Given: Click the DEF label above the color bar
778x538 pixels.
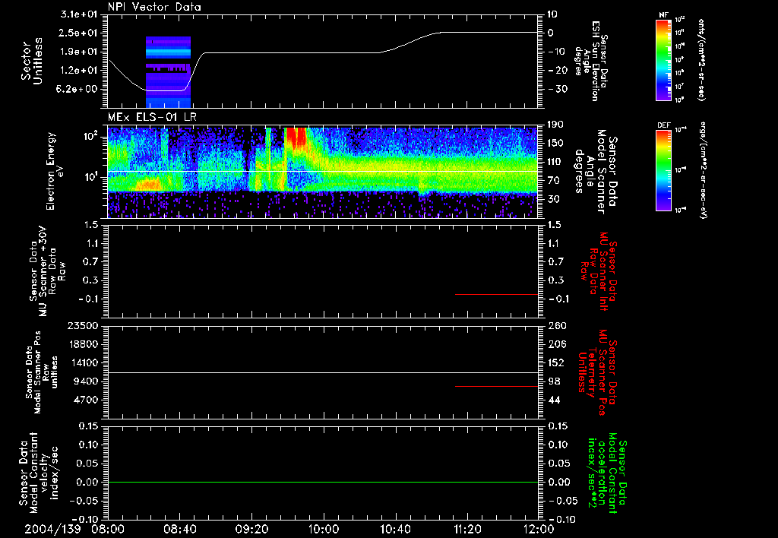Looking at the screenshot, I should point(663,125).
